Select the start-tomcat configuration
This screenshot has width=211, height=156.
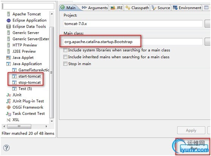click(x=29, y=76)
